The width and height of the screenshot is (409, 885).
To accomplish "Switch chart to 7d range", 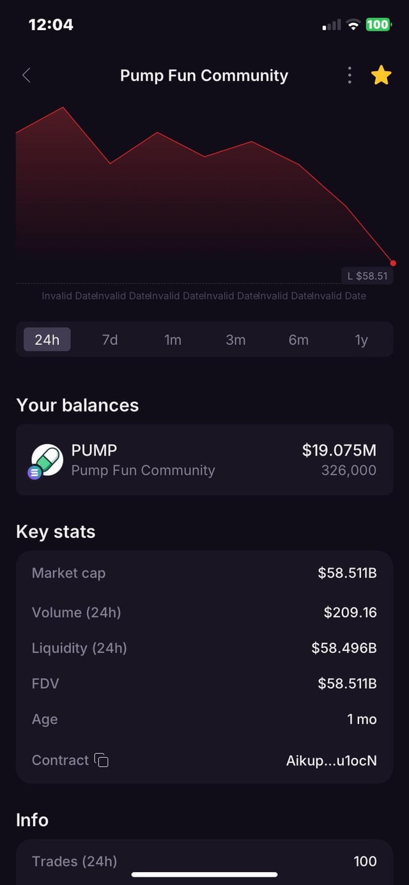I will click(110, 339).
